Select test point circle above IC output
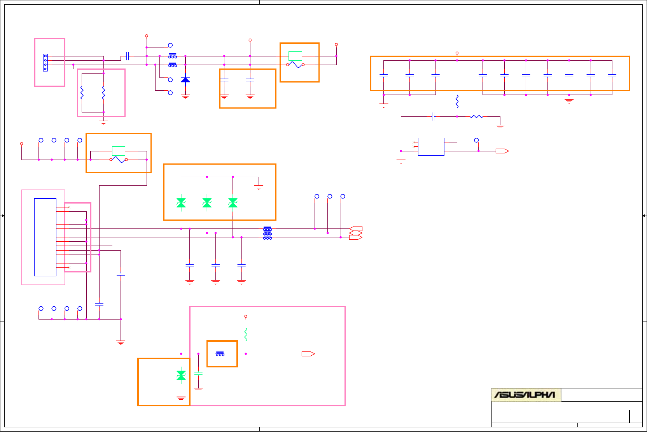 pos(476,140)
